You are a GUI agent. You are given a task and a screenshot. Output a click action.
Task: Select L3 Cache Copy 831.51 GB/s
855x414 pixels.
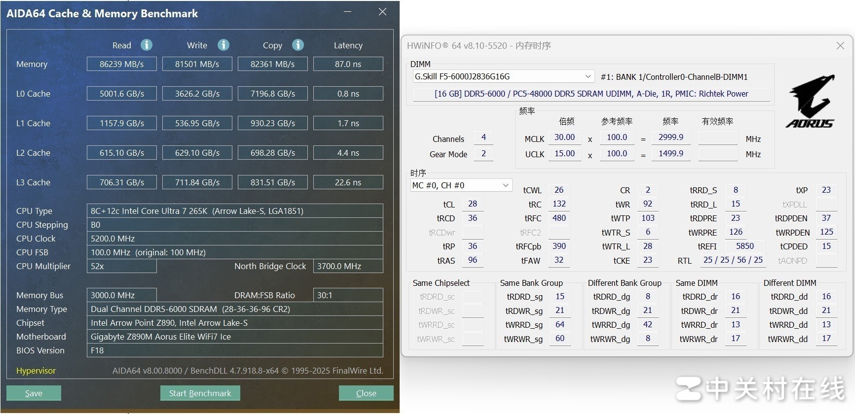click(273, 182)
